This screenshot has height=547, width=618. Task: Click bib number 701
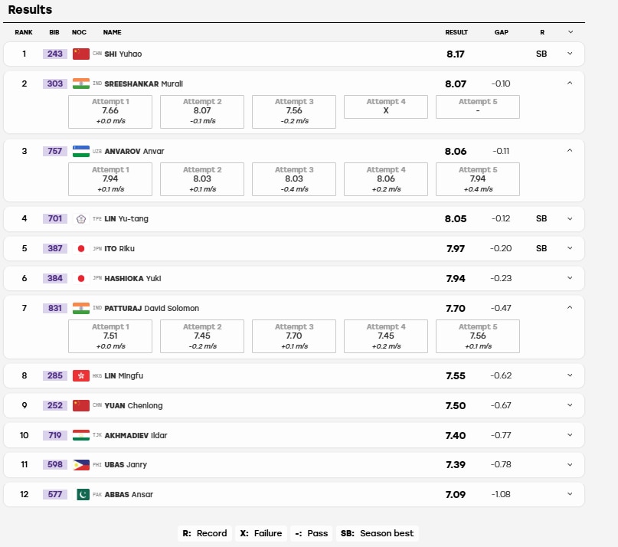(x=55, y=218)
